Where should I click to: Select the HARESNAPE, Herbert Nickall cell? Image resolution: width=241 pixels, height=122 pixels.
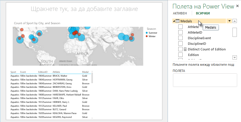67,95
